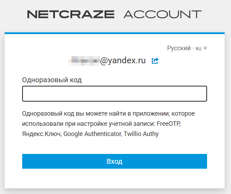Click the RU language code label
Image resolution: width=231 pixels, height=194 pixels.
coord(199,48)
